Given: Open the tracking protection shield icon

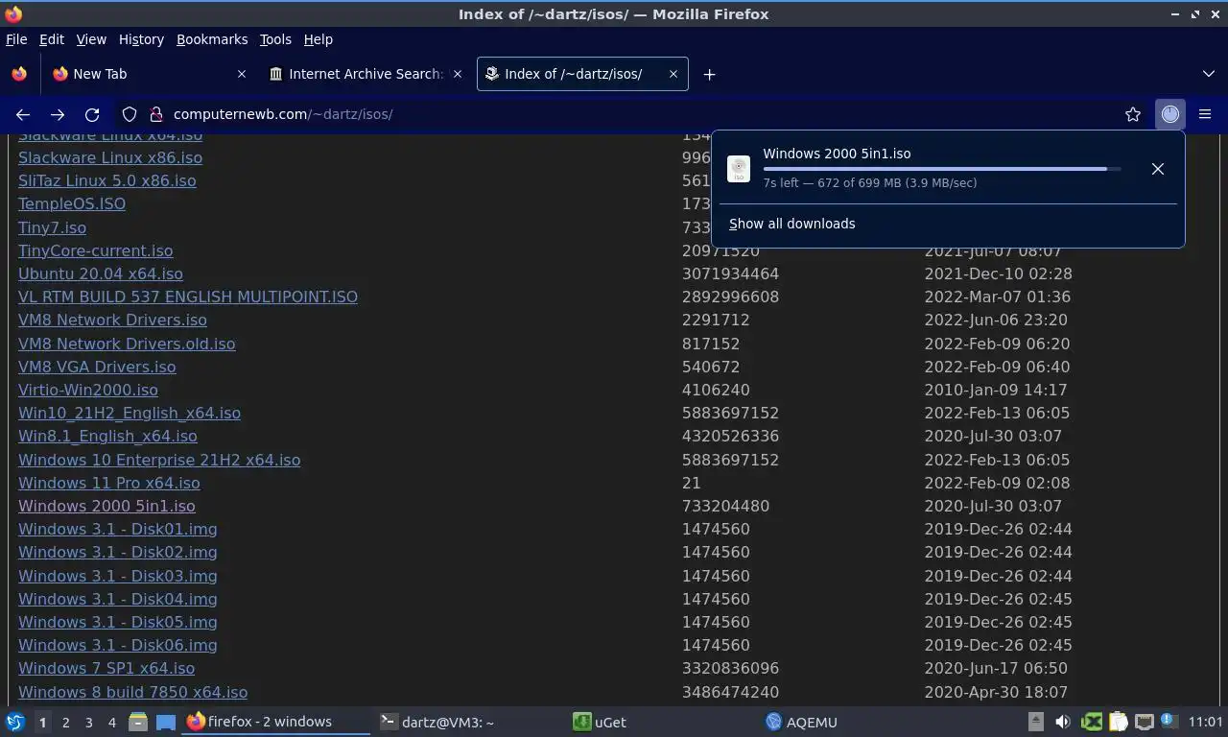Looking at the screenshot, I should point(130,114).
